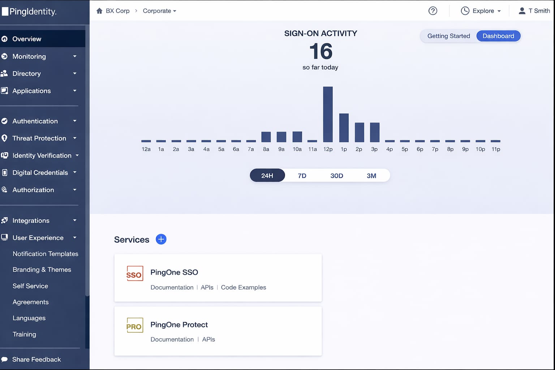This screenshot has width=555, height=370.
Task: Expand the Monitoring menu arrow
Action: coord(75,56)
